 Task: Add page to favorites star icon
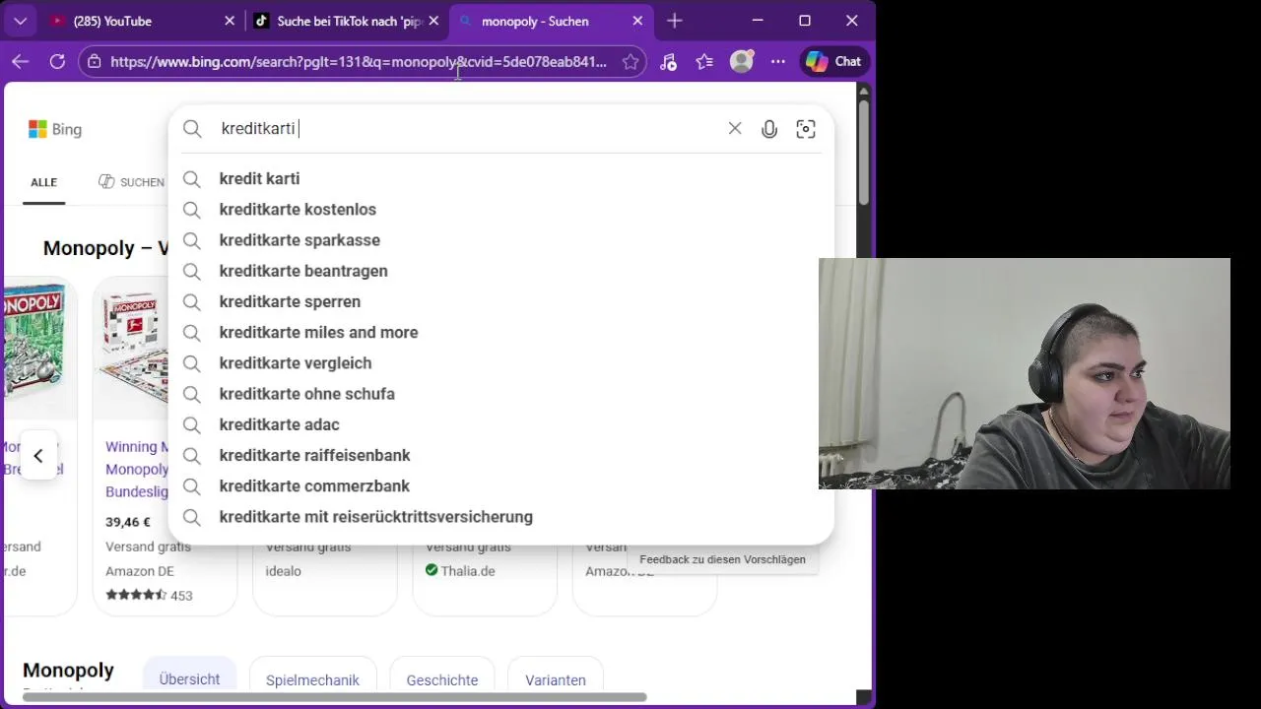pyautogui.click(x=630, y=62)
